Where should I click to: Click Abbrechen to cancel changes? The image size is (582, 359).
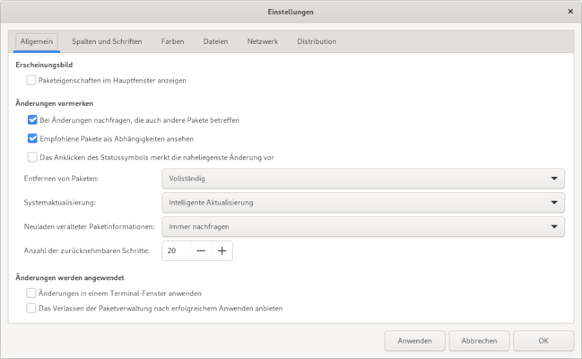click(479, 341)
